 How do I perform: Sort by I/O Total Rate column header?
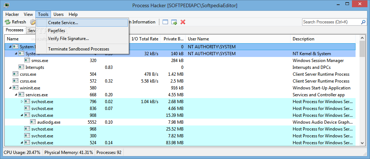coord(145,39)
